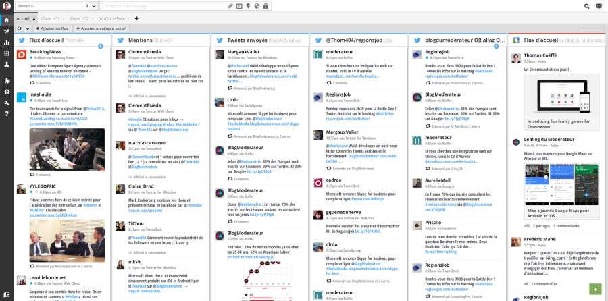This screenshot has height=301, width=608.
Task: Open gquenaonherve username in list column
Action: point(344,213)
